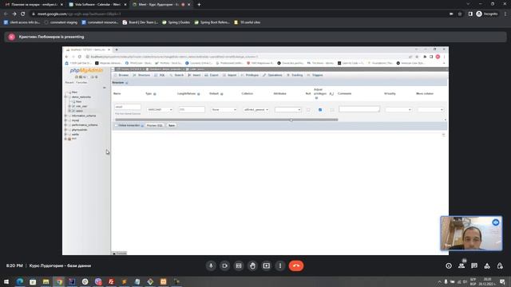Screen dimensions: 511x287
Task: Open the Spring Boot Reference bookmark
Action: pos(212,22)
